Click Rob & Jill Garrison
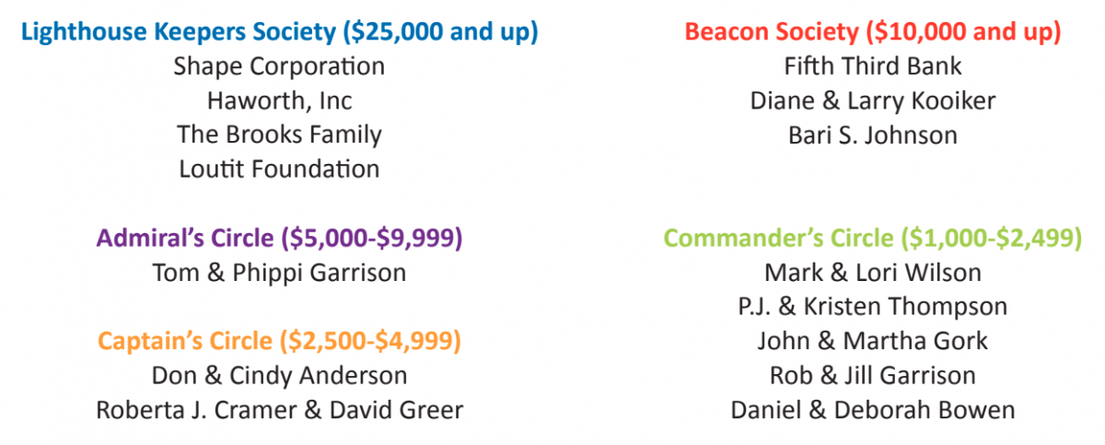This screenshot has height=445, width=1105. coord(873,375)
